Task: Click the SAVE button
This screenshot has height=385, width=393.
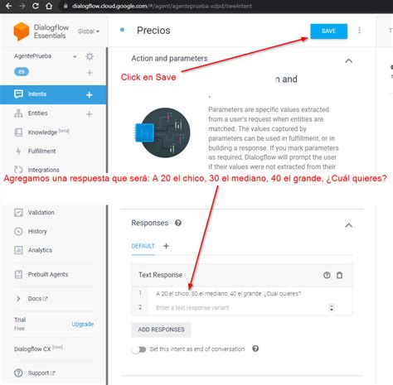Action: [328, 31]
